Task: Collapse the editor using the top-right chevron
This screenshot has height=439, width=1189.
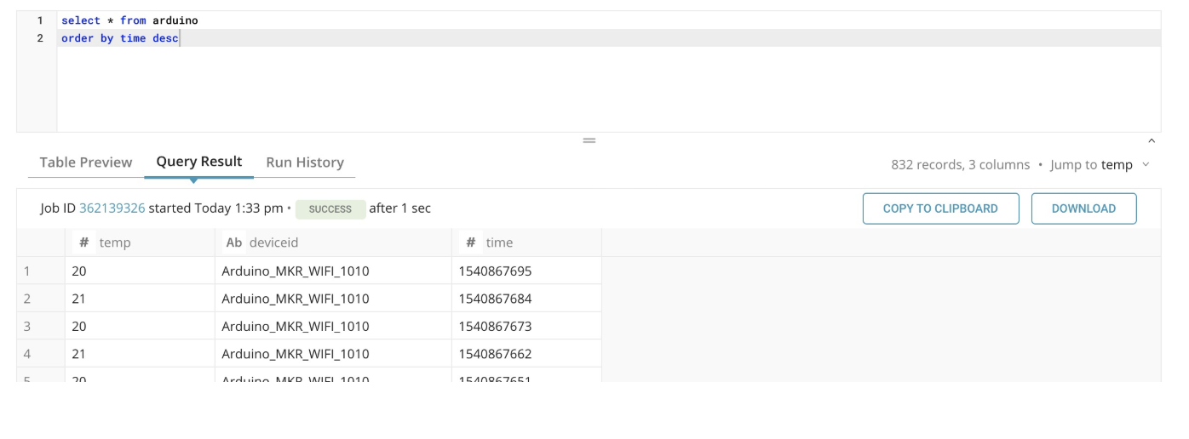Action: [x=1152, y=141]
